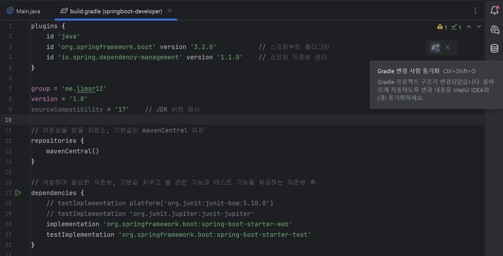This screenshot has height=256, width=503.
Task: Click line number 17 in gutter
Action: (8, 193)
